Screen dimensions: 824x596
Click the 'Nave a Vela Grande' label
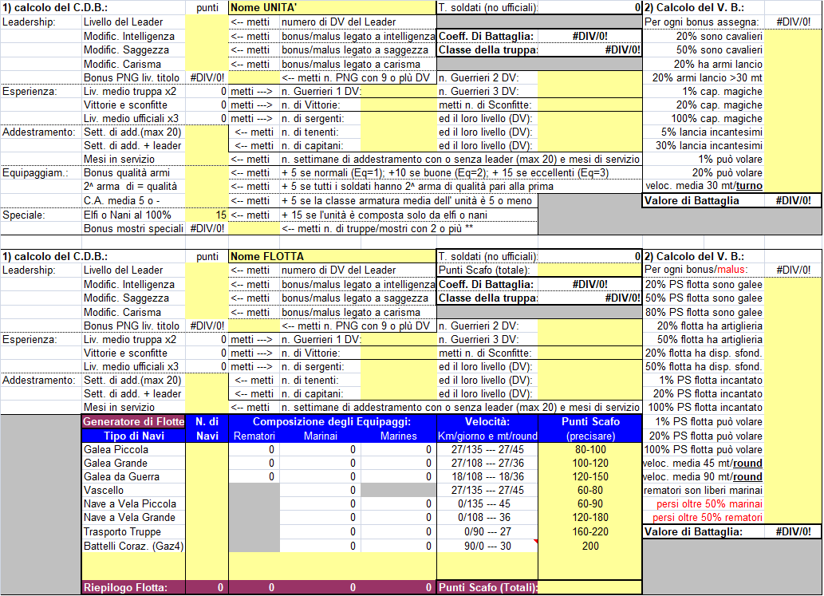click(x=133, y=518)
